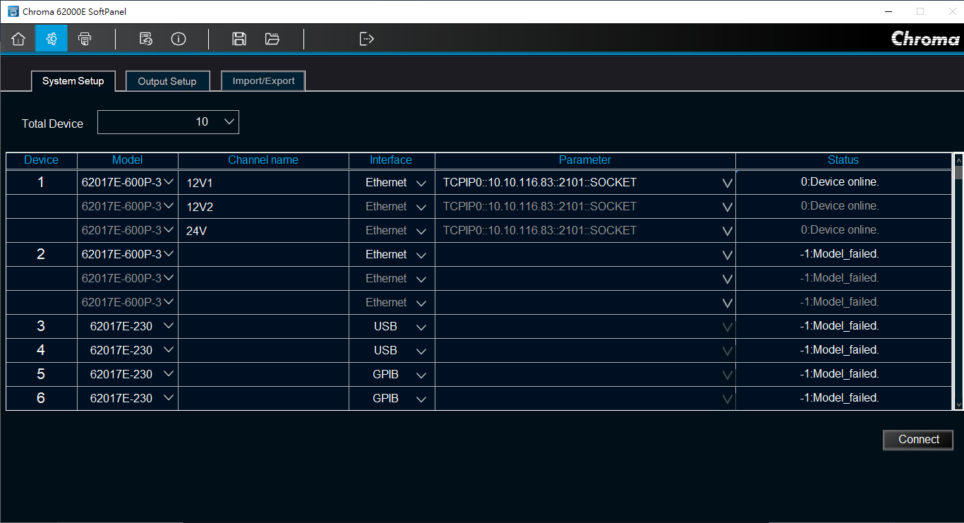Open the Import/Export tab
This screenshot has width=964, height=523.
[263, 81]
